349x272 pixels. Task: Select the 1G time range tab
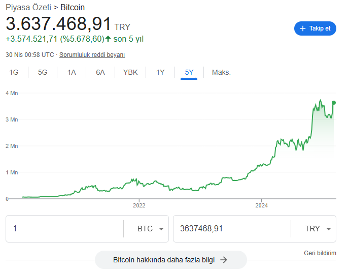pos(14,72)
